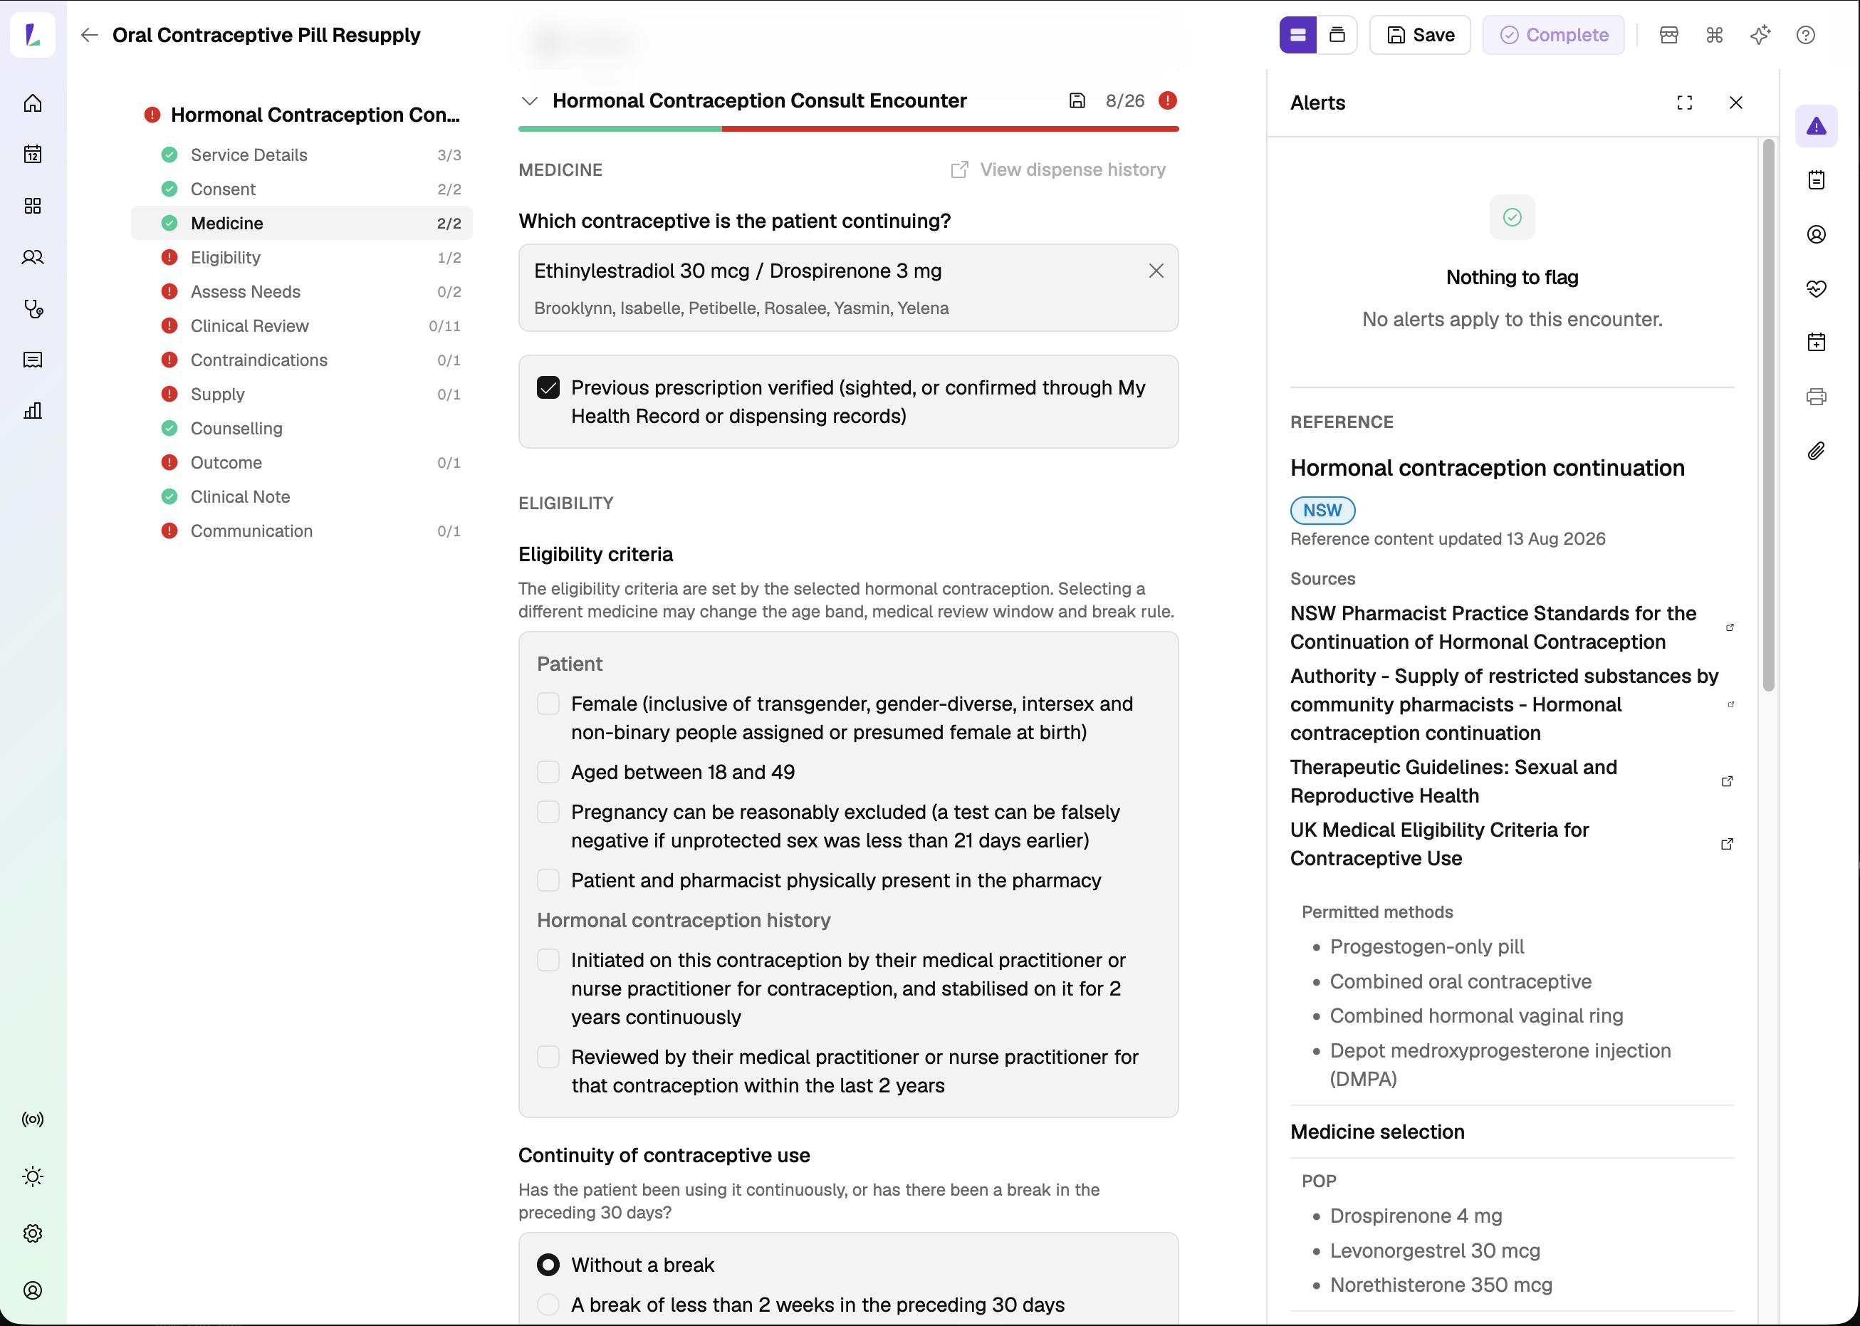Click the broadcast signal icon in sidebar
The height and width of the screenshot is (1326, 1860).
33,1119
